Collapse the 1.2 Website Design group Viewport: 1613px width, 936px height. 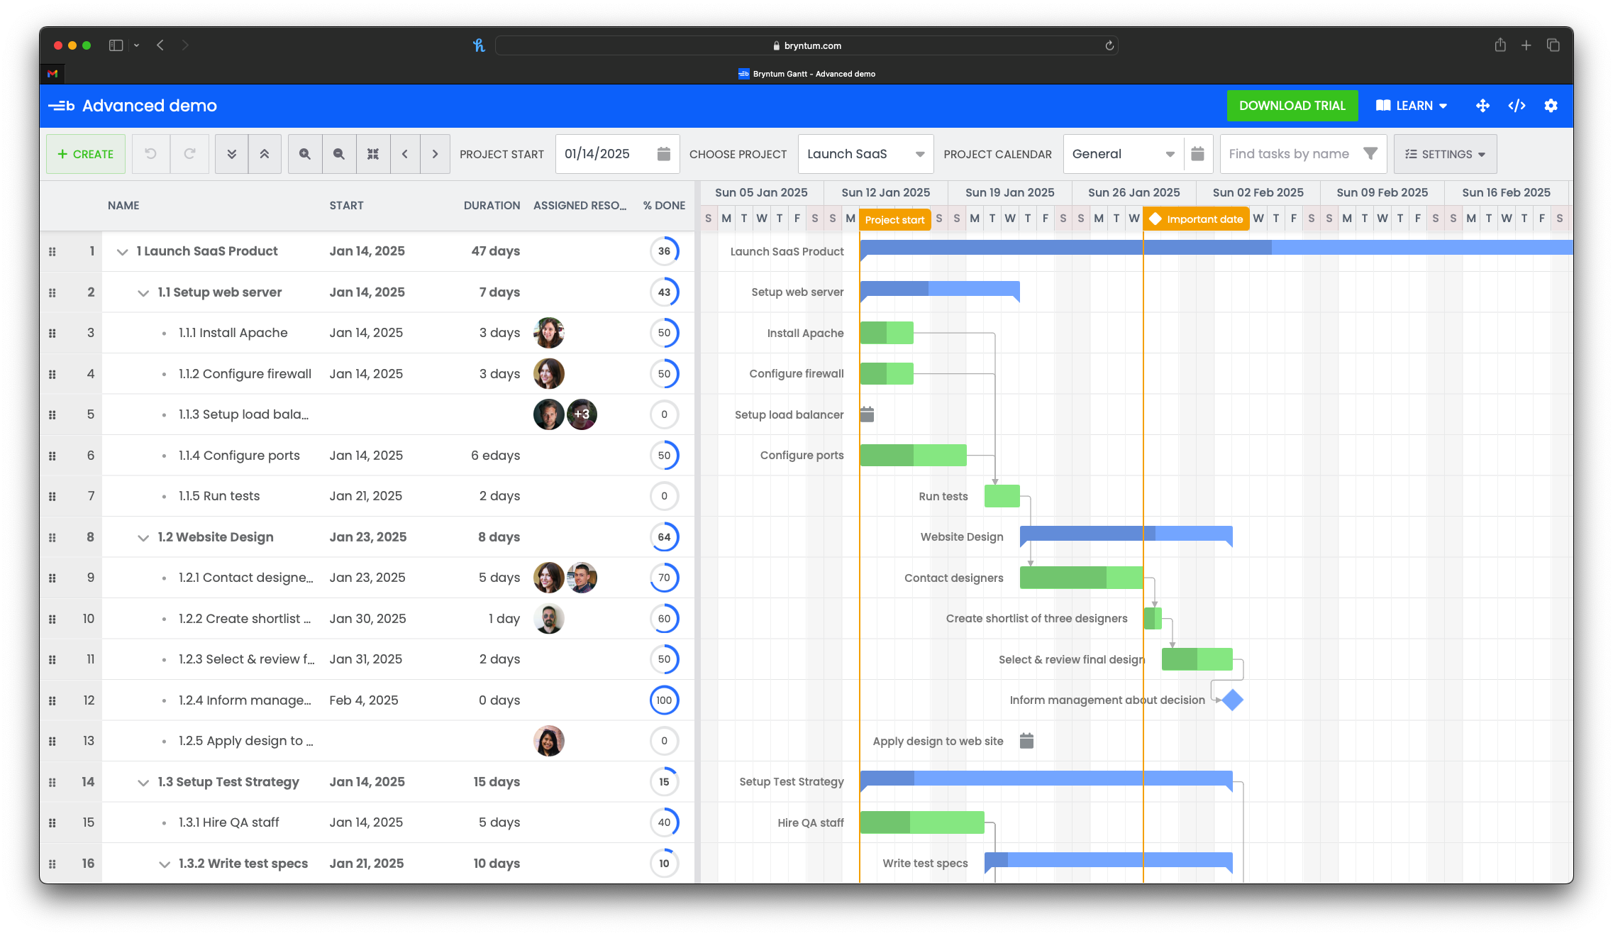click(143, 538)
